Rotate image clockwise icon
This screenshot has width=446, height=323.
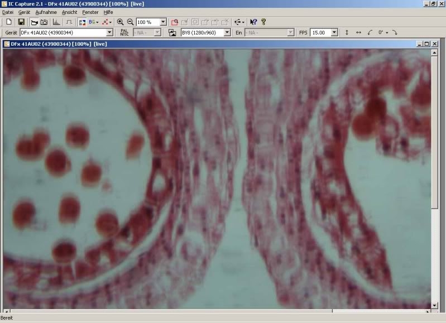tap(394, 32)
